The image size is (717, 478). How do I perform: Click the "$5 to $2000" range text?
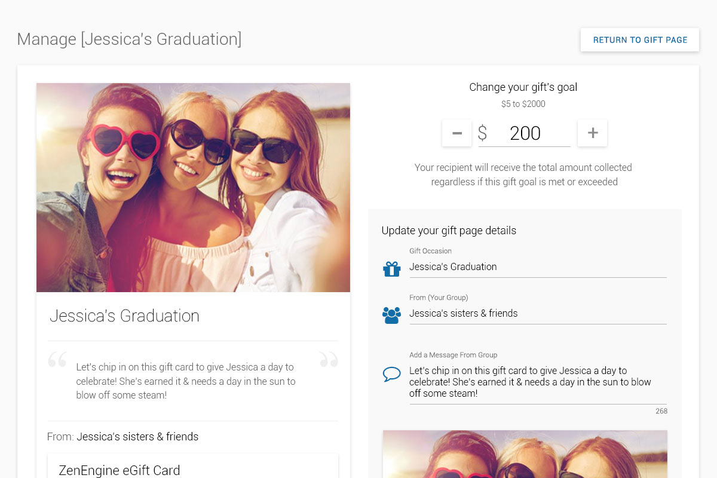coord(523,104)
